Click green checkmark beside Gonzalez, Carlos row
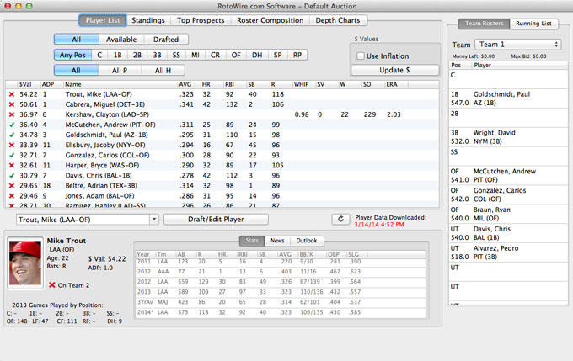This screenshot has height=361, width=573. (12, 155)
